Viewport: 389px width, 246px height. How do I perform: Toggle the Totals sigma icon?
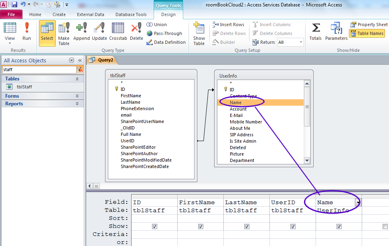(316, 31)
